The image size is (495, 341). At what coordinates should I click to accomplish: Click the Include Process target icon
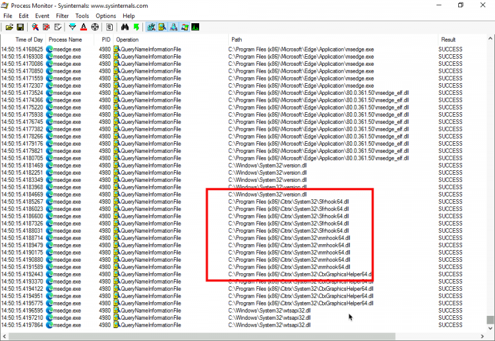tap(94, 27)
